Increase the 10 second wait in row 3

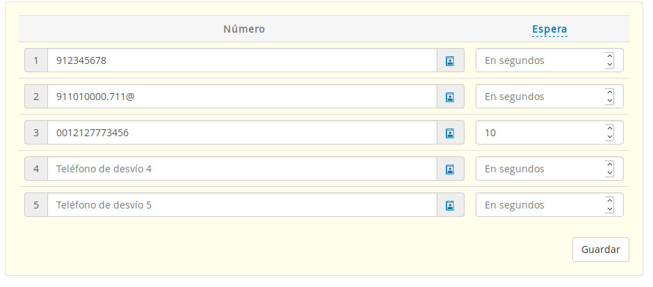coord(610,129)
